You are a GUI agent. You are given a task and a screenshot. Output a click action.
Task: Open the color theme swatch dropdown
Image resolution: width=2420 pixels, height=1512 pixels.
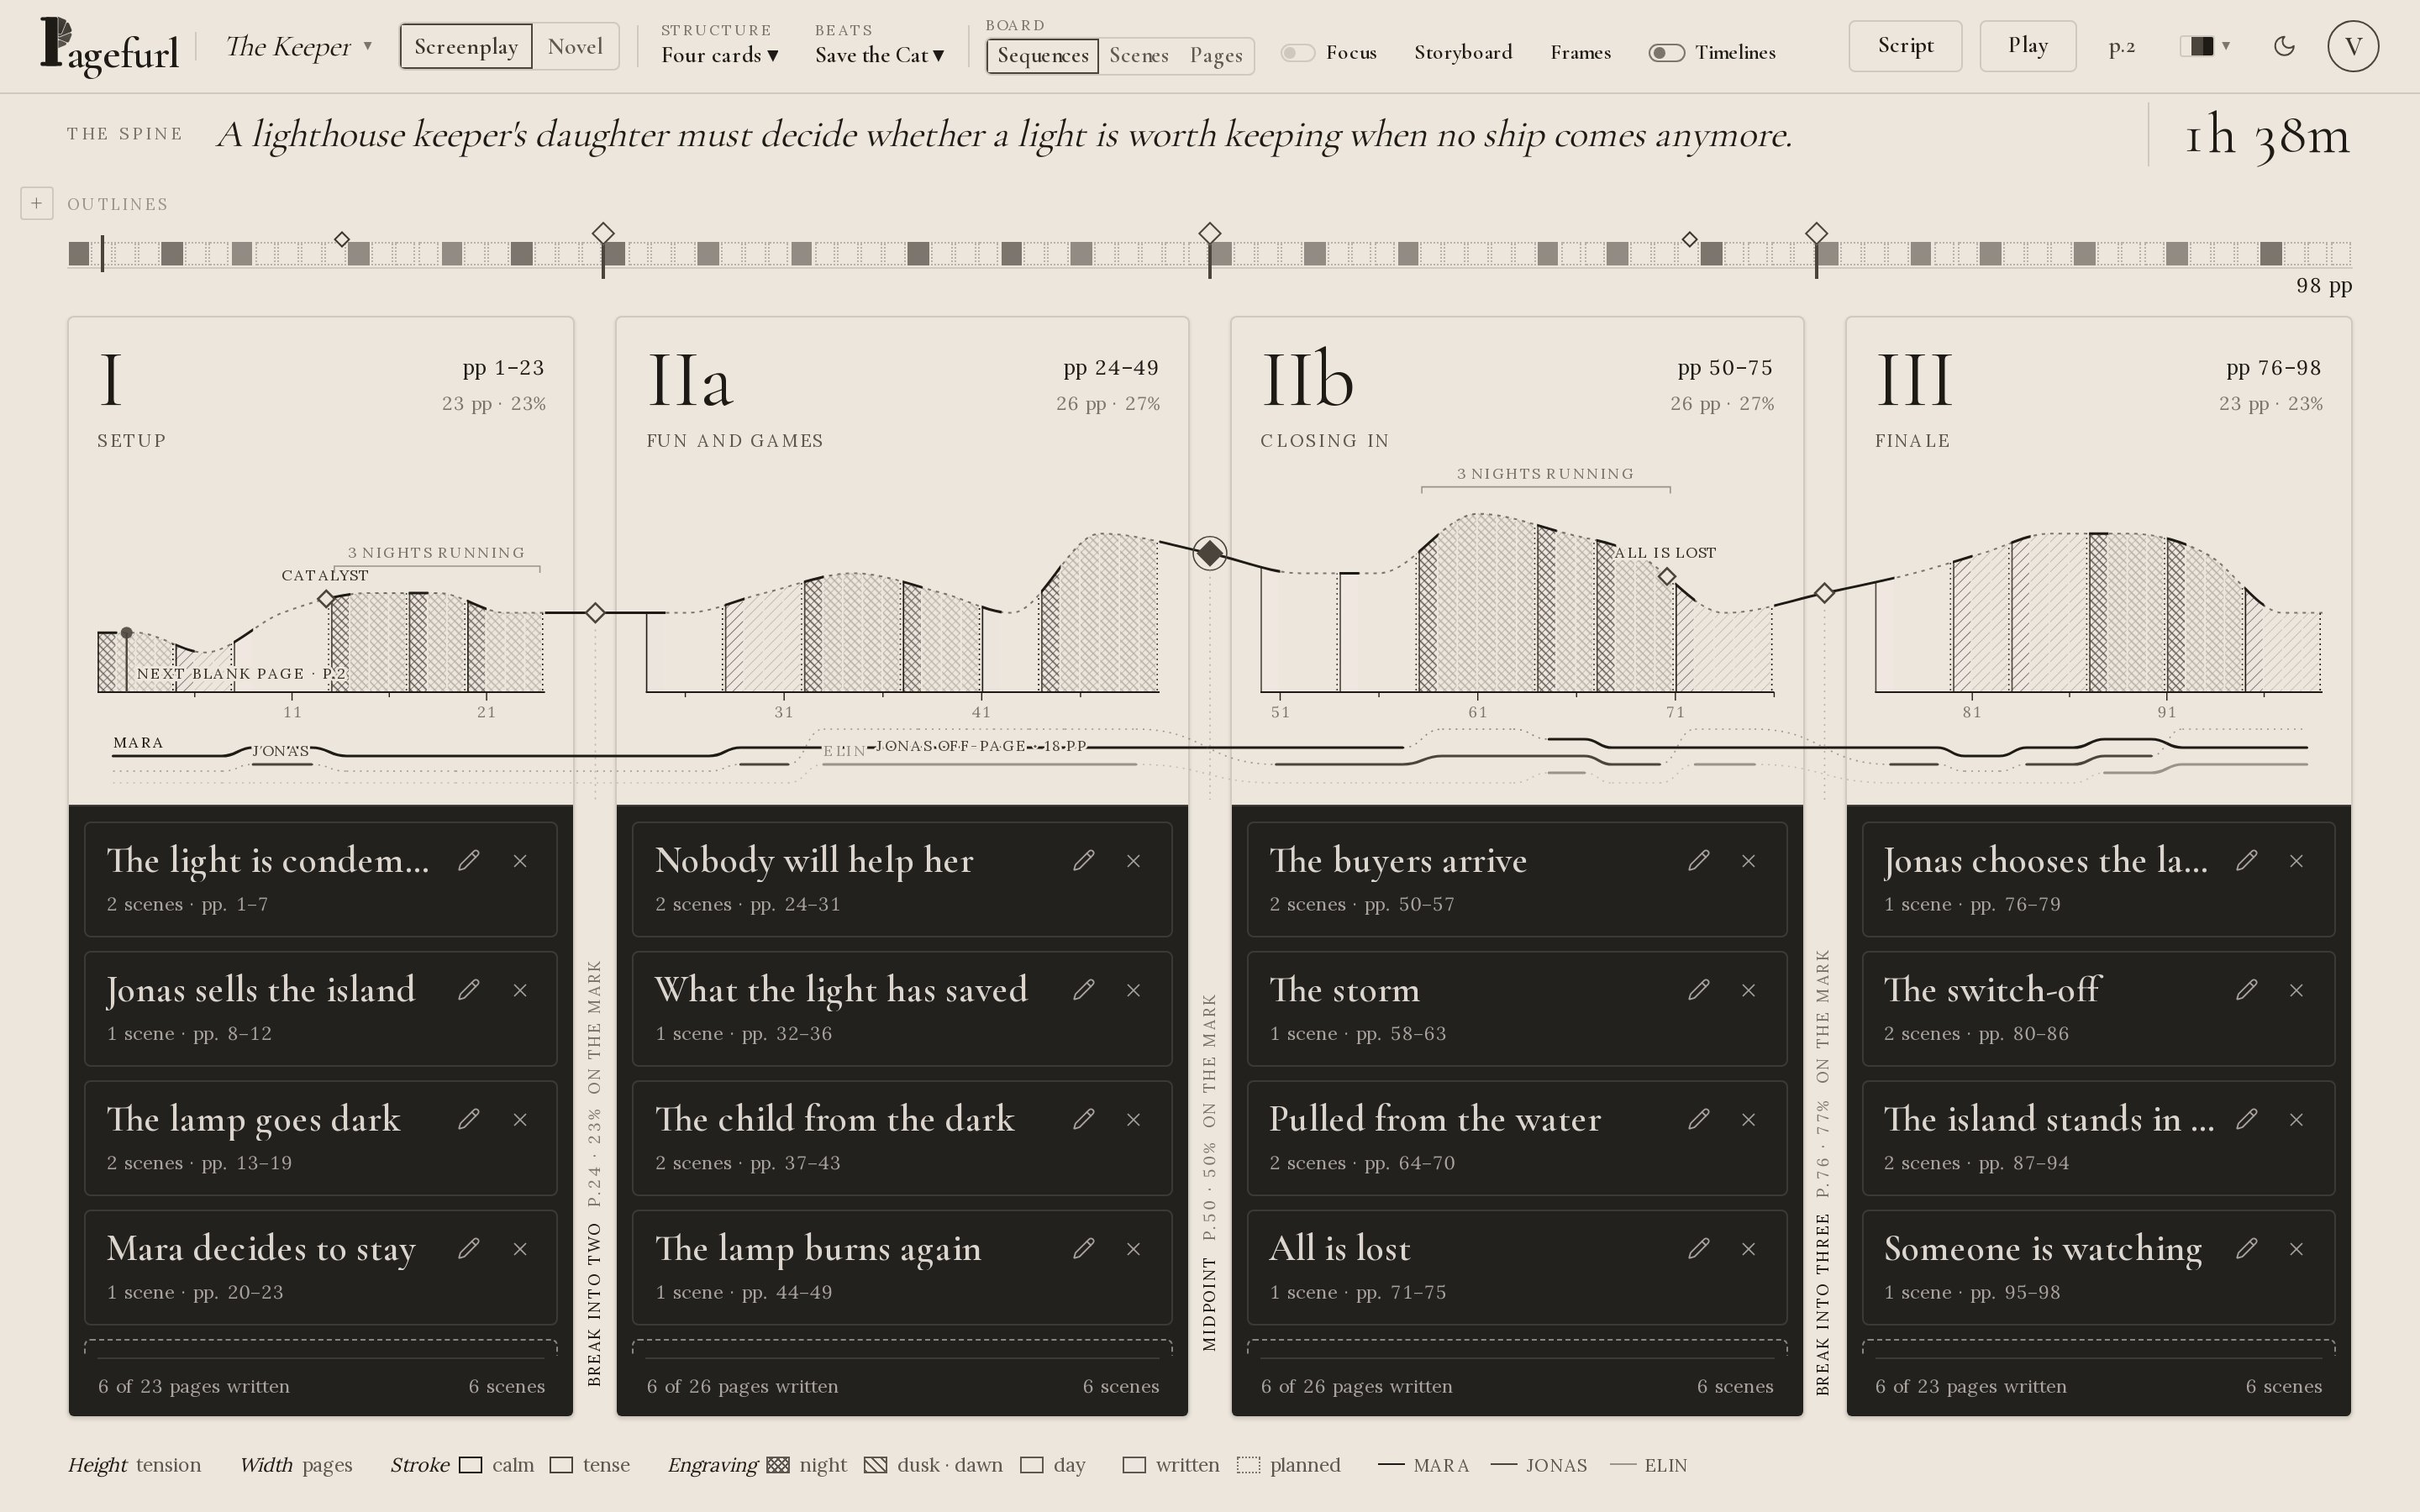2205,46
